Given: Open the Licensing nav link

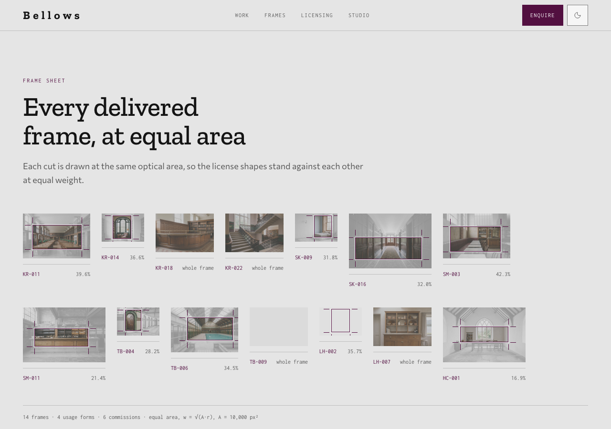Looking at the screenshot, I should 317,15.
